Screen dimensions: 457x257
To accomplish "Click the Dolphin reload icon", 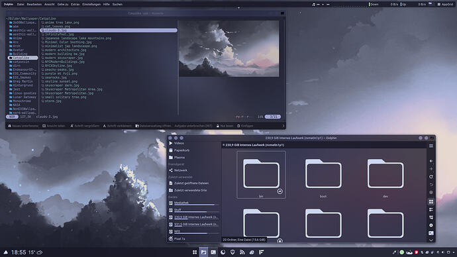I will 431,177.
